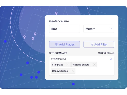Click the 19,036 Places count
The height and width of the screenshot is (95, 127).
point(106,53)
